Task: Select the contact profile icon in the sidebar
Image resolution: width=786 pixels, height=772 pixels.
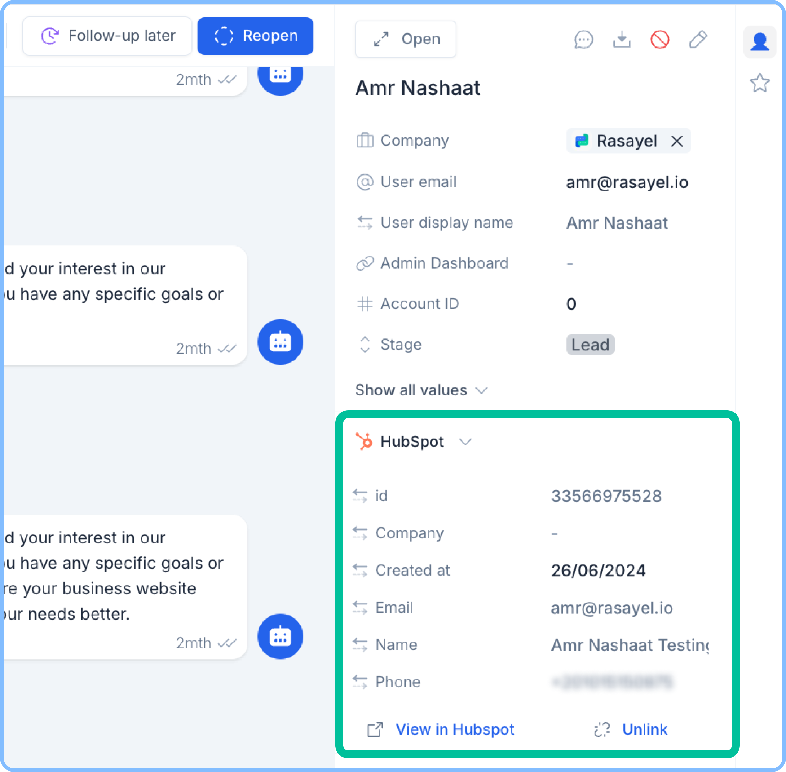Action: (759, 41)
